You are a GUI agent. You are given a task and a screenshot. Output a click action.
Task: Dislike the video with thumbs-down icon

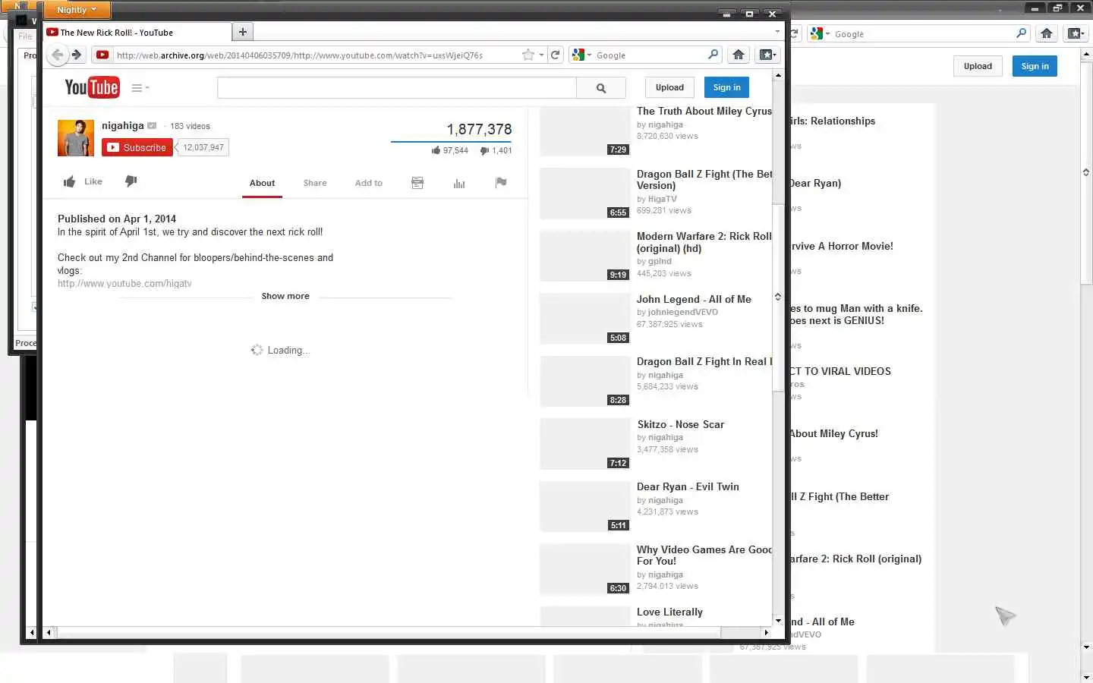pyautogui.click(x=131, y=181)
